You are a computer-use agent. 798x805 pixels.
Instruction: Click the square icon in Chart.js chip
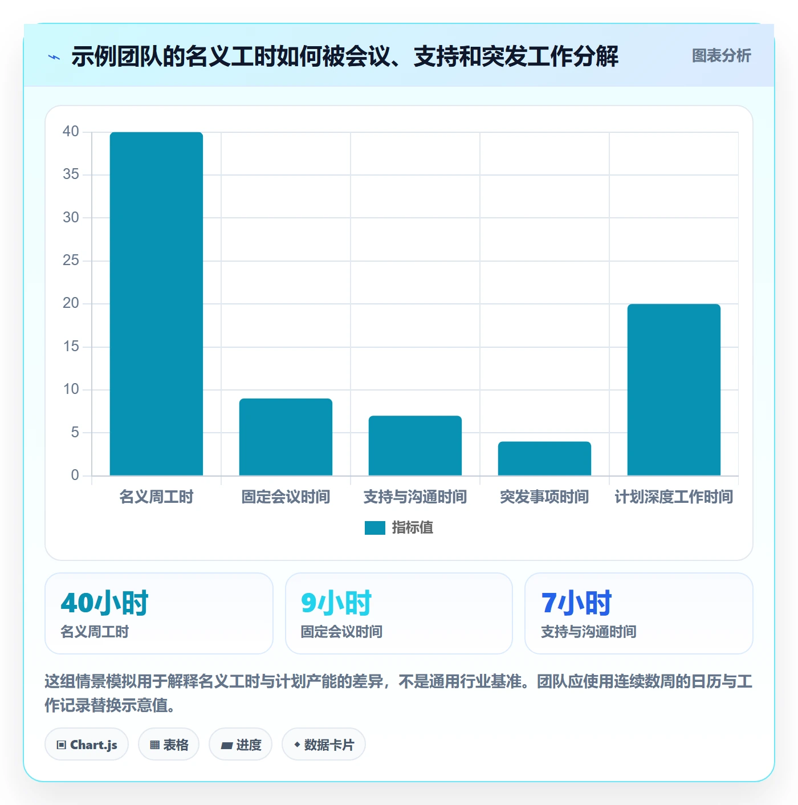point(62,745)
